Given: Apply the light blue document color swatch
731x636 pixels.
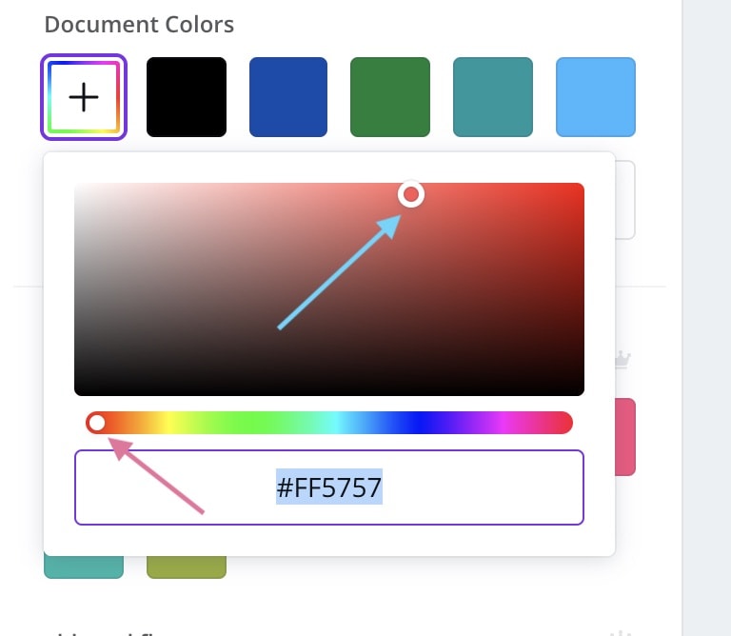Looking at the screenshot, I should tap(596, 97).
